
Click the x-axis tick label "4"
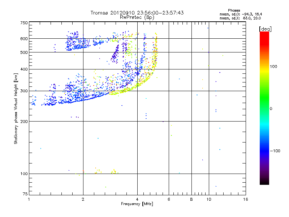pyautogui.click(x=137, y=199)
